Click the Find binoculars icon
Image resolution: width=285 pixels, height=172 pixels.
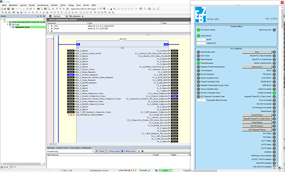[38, 9]
